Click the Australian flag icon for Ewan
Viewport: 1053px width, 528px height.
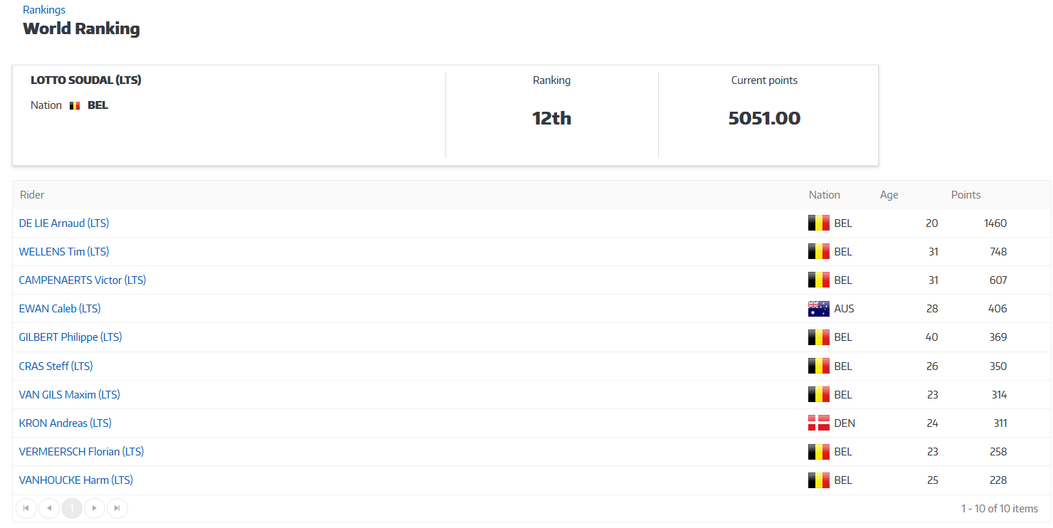point(818,309)
